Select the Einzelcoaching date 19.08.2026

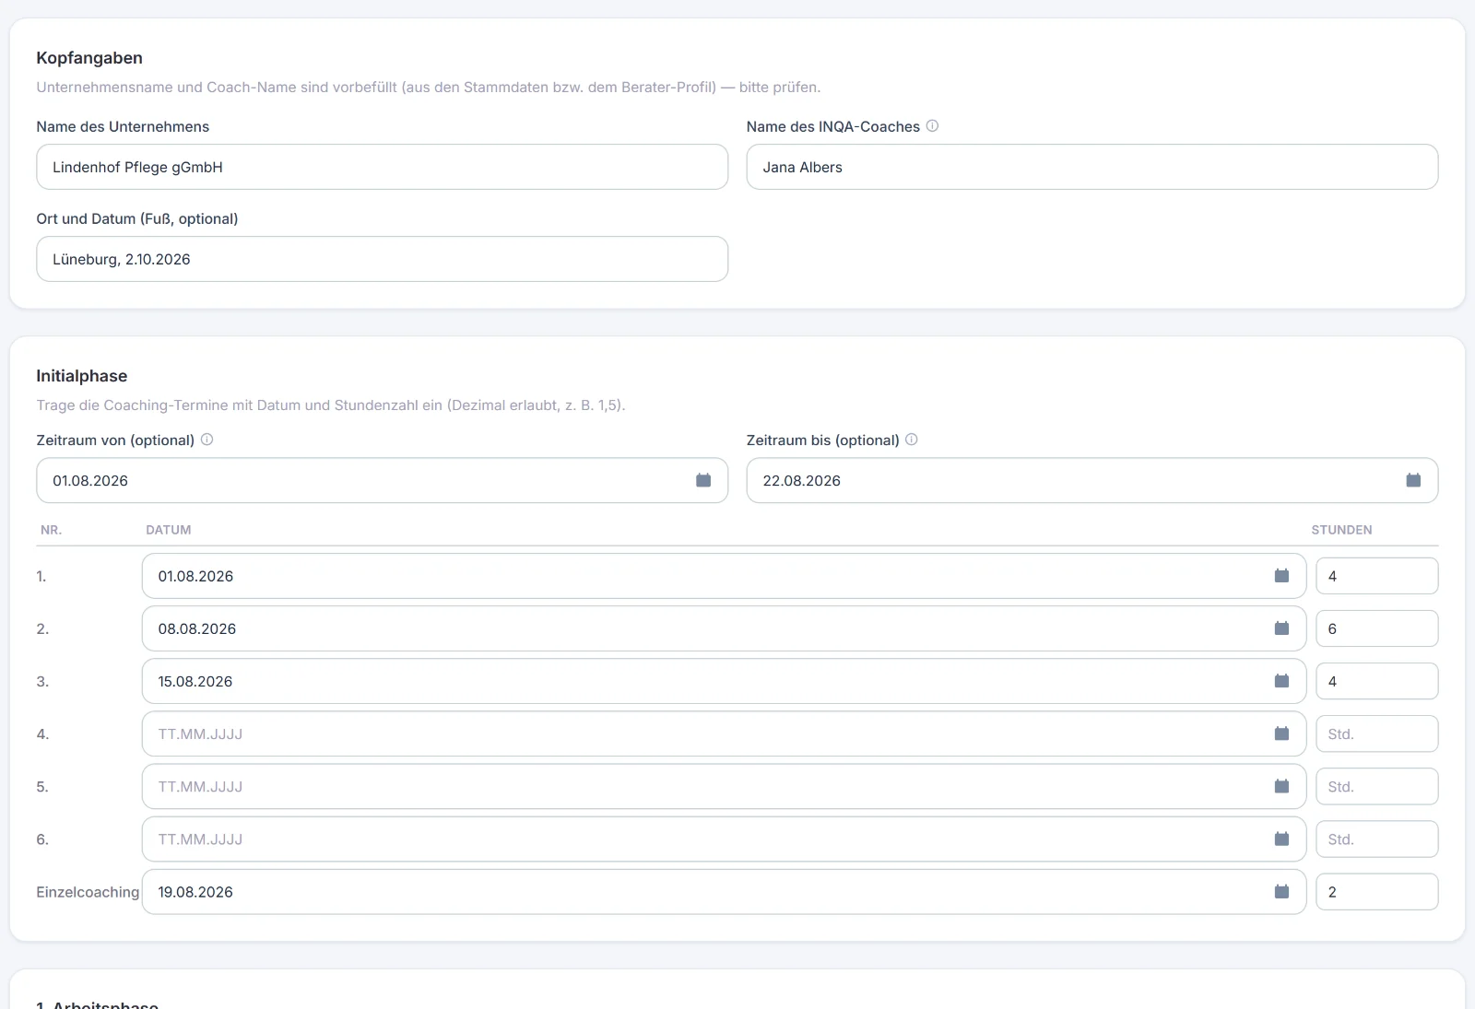(x=724, y=892)
